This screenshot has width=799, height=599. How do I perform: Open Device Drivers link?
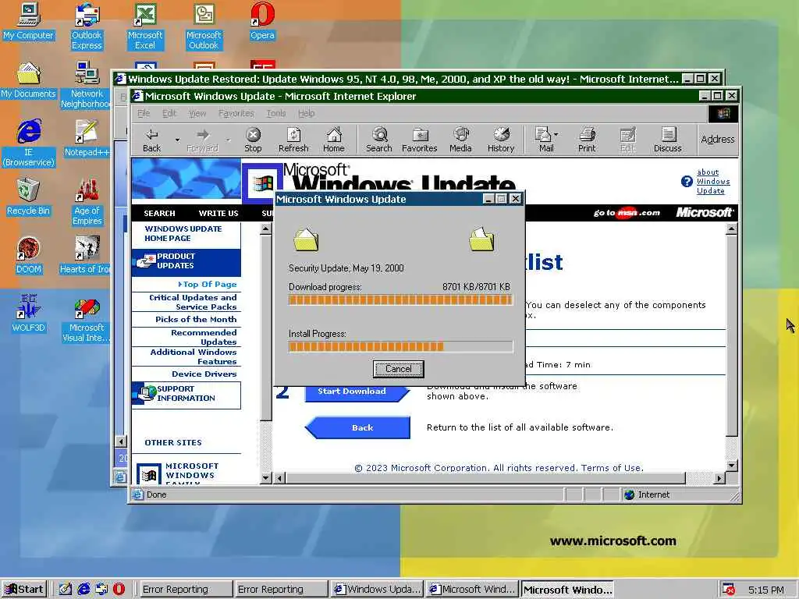click(x=204, y=374)
